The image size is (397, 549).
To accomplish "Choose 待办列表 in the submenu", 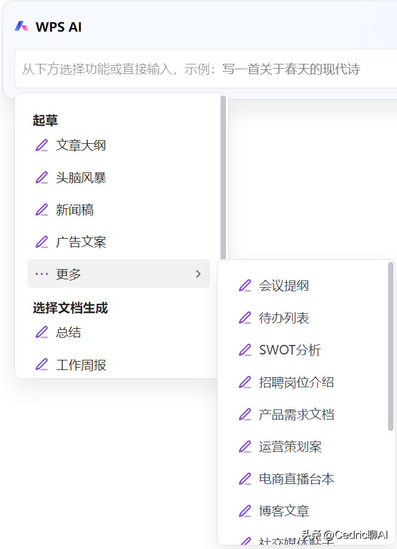I will 284,318.
